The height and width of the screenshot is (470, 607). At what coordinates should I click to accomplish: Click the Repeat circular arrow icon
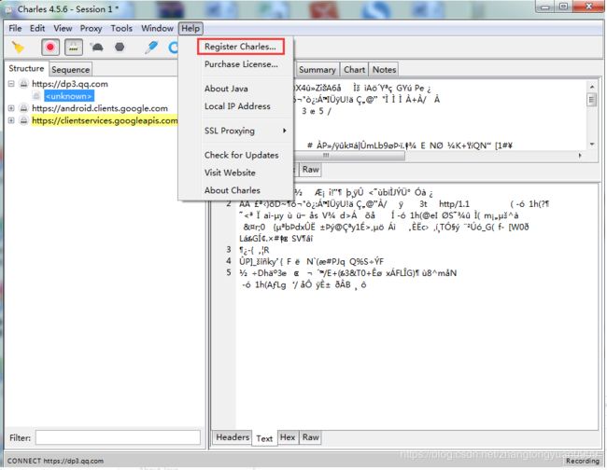point(174,48)
